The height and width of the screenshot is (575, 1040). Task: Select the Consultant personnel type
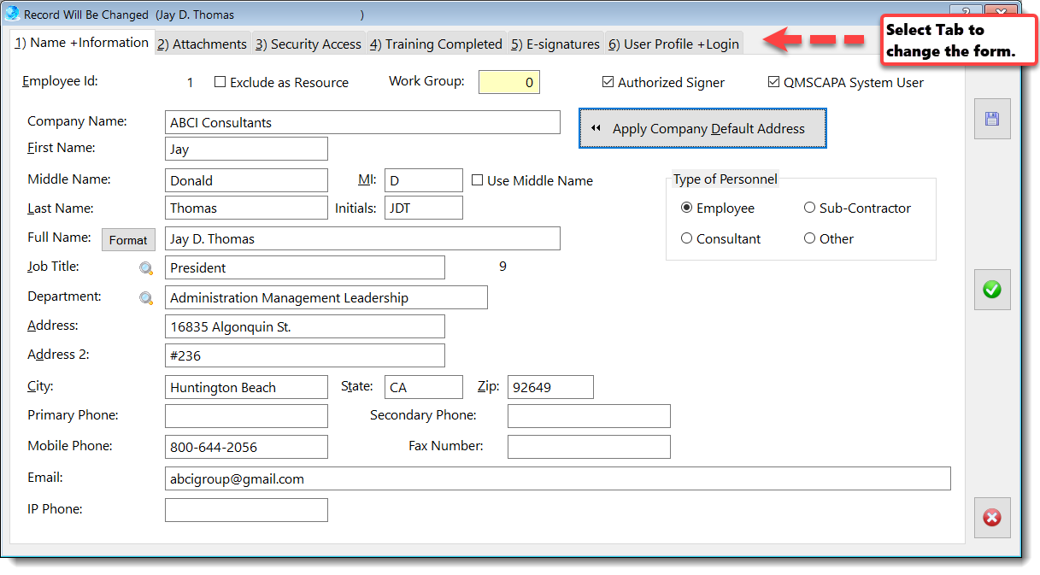[687, 239]
